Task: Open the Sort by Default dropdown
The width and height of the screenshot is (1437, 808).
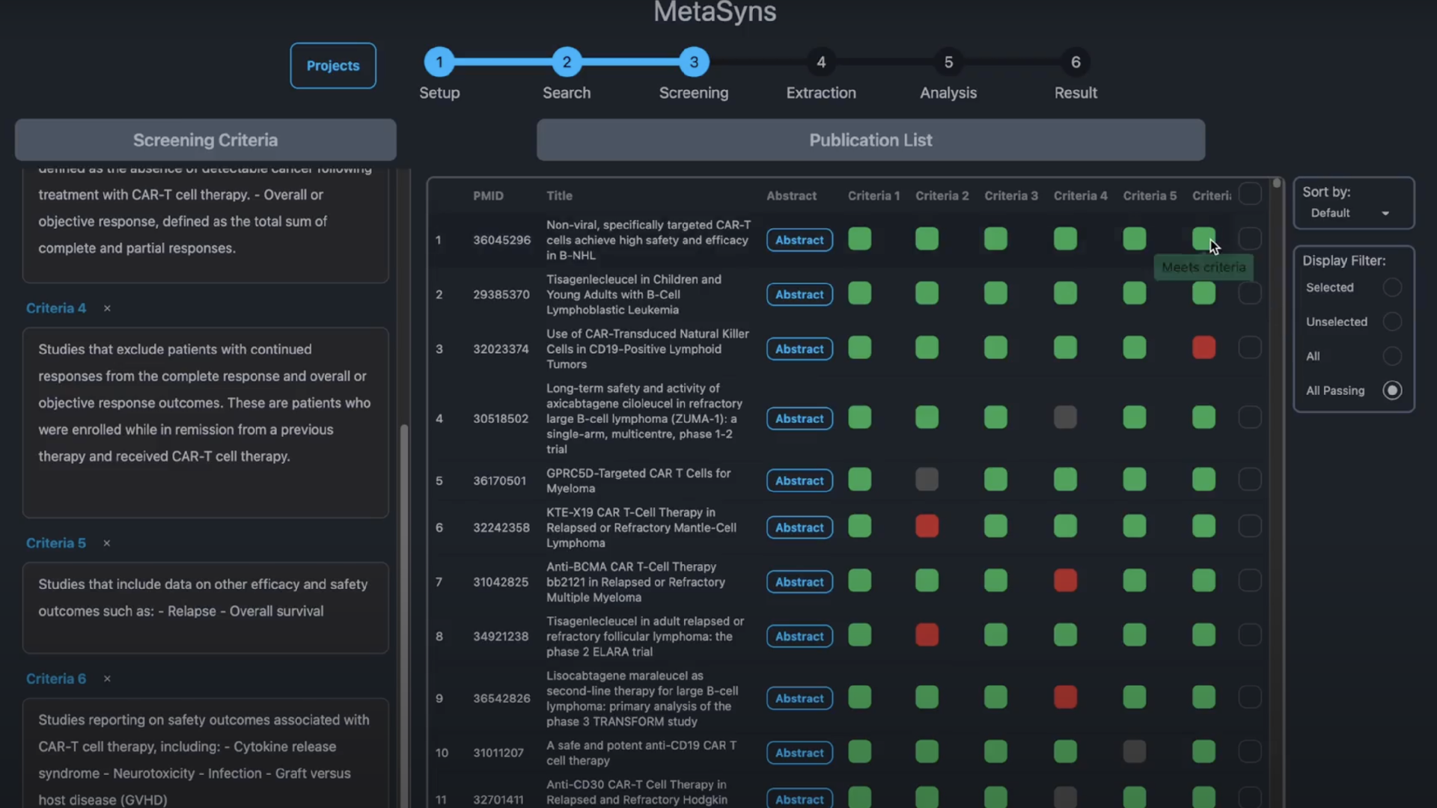Action: pos(1349,213)
